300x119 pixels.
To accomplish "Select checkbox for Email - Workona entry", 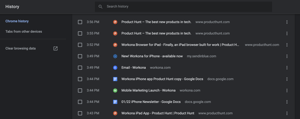I will tap(80, 68).
